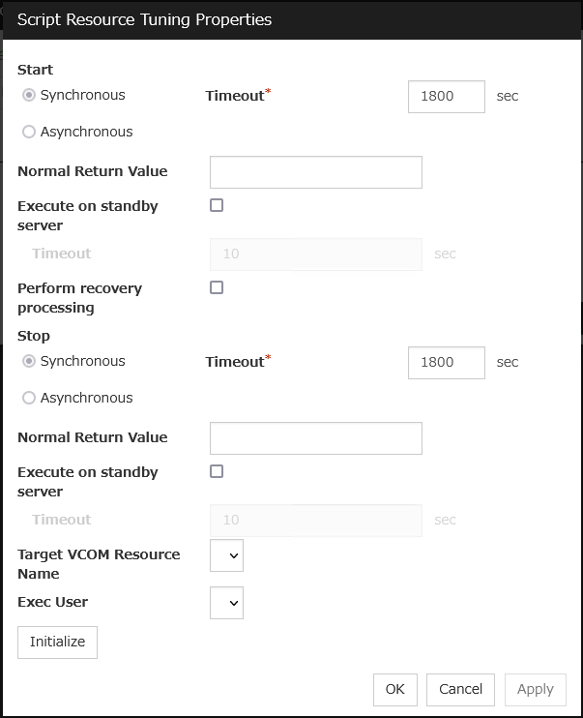Select Synchronous under the Stop section
583x718 pixels.
click(x=29, y=362)
